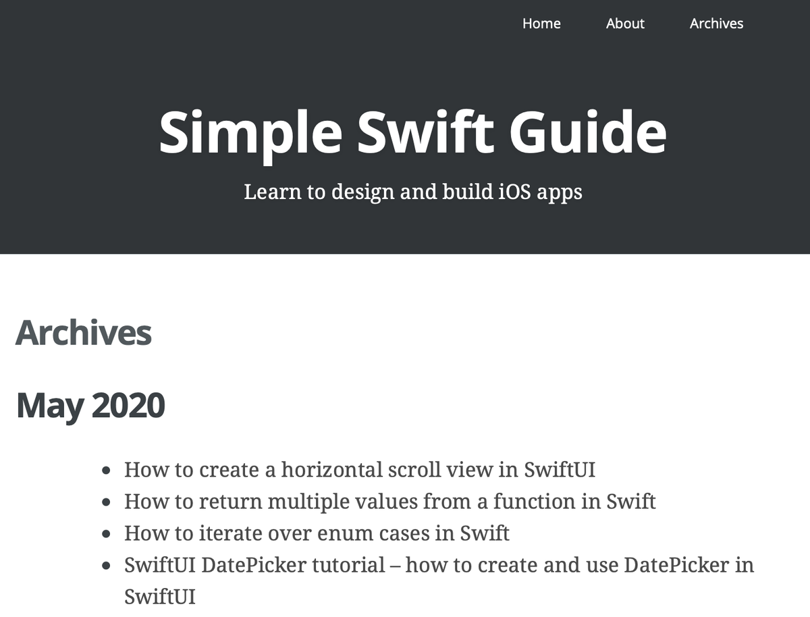The height and width of the screenshot is (617, 810).
Task: Click the Archives page heading
Action: click(84, 332)
